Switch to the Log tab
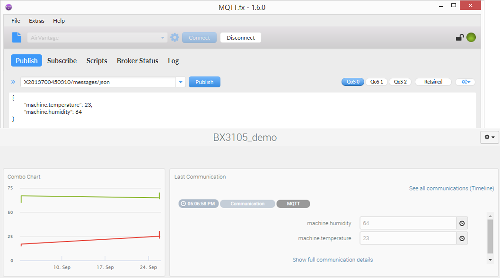This screenshot has height=278, width=500. pyautogui.click(x=173, y=60)
